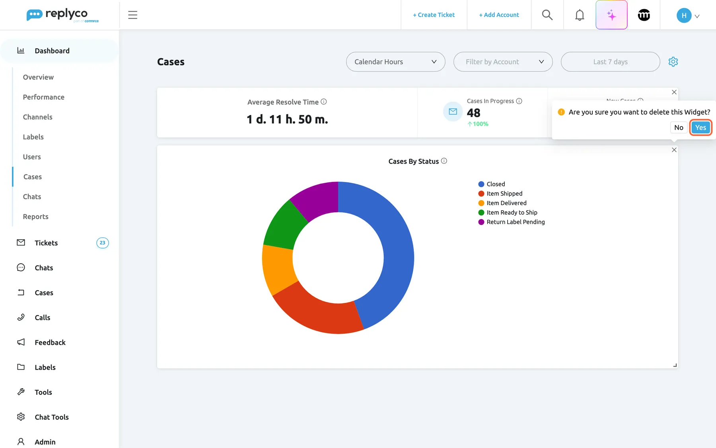716x448 pixels.
Task: Click the Create Ticket button
Action: (434, 15)
